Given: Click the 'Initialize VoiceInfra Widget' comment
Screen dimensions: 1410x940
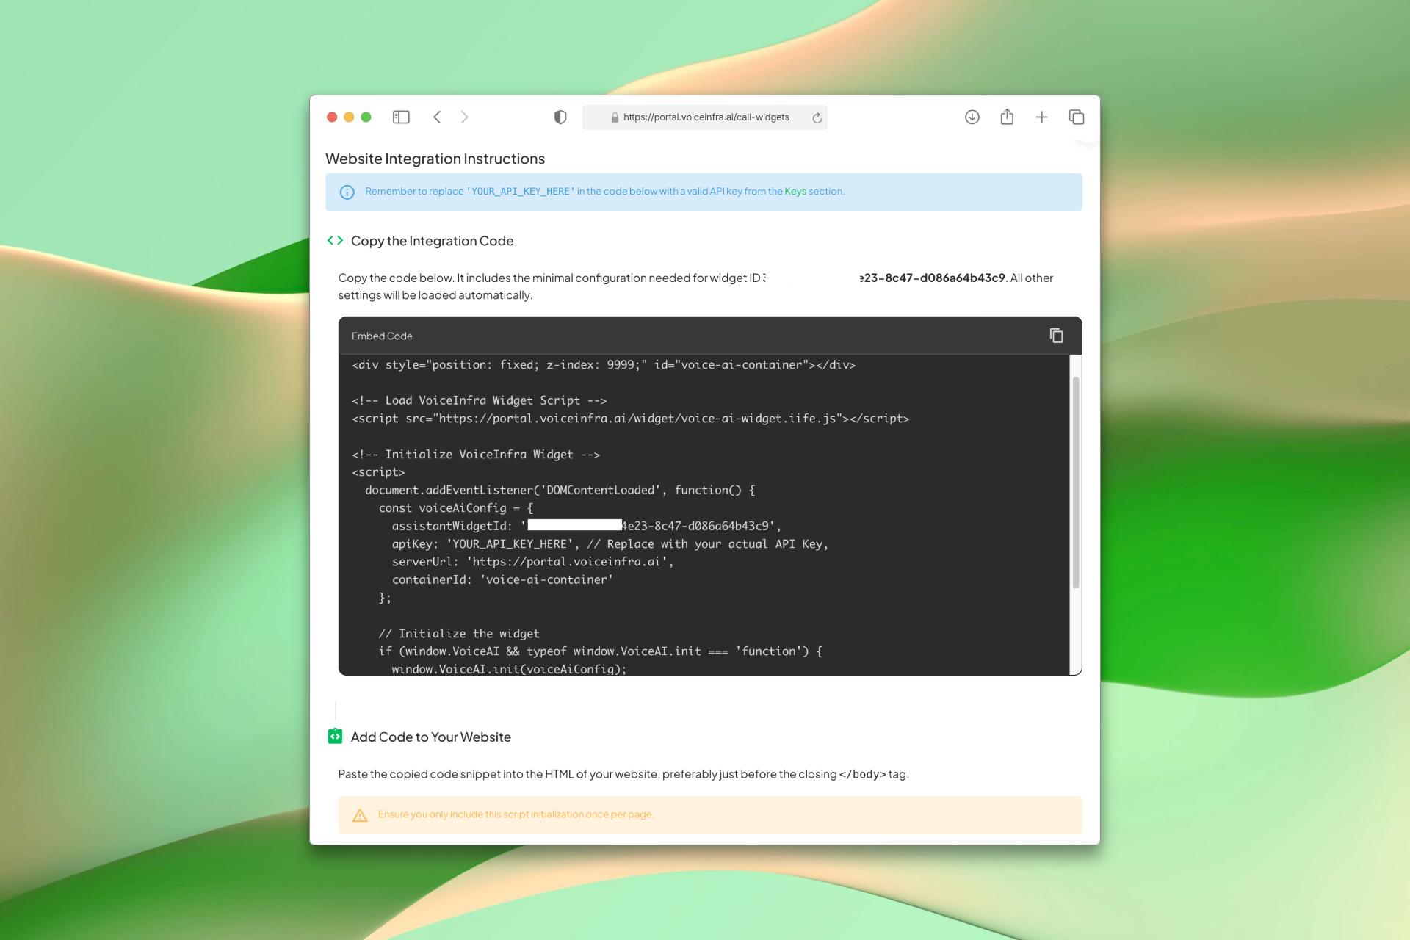Looking at the screenshot, I should (x=476, y=455).
